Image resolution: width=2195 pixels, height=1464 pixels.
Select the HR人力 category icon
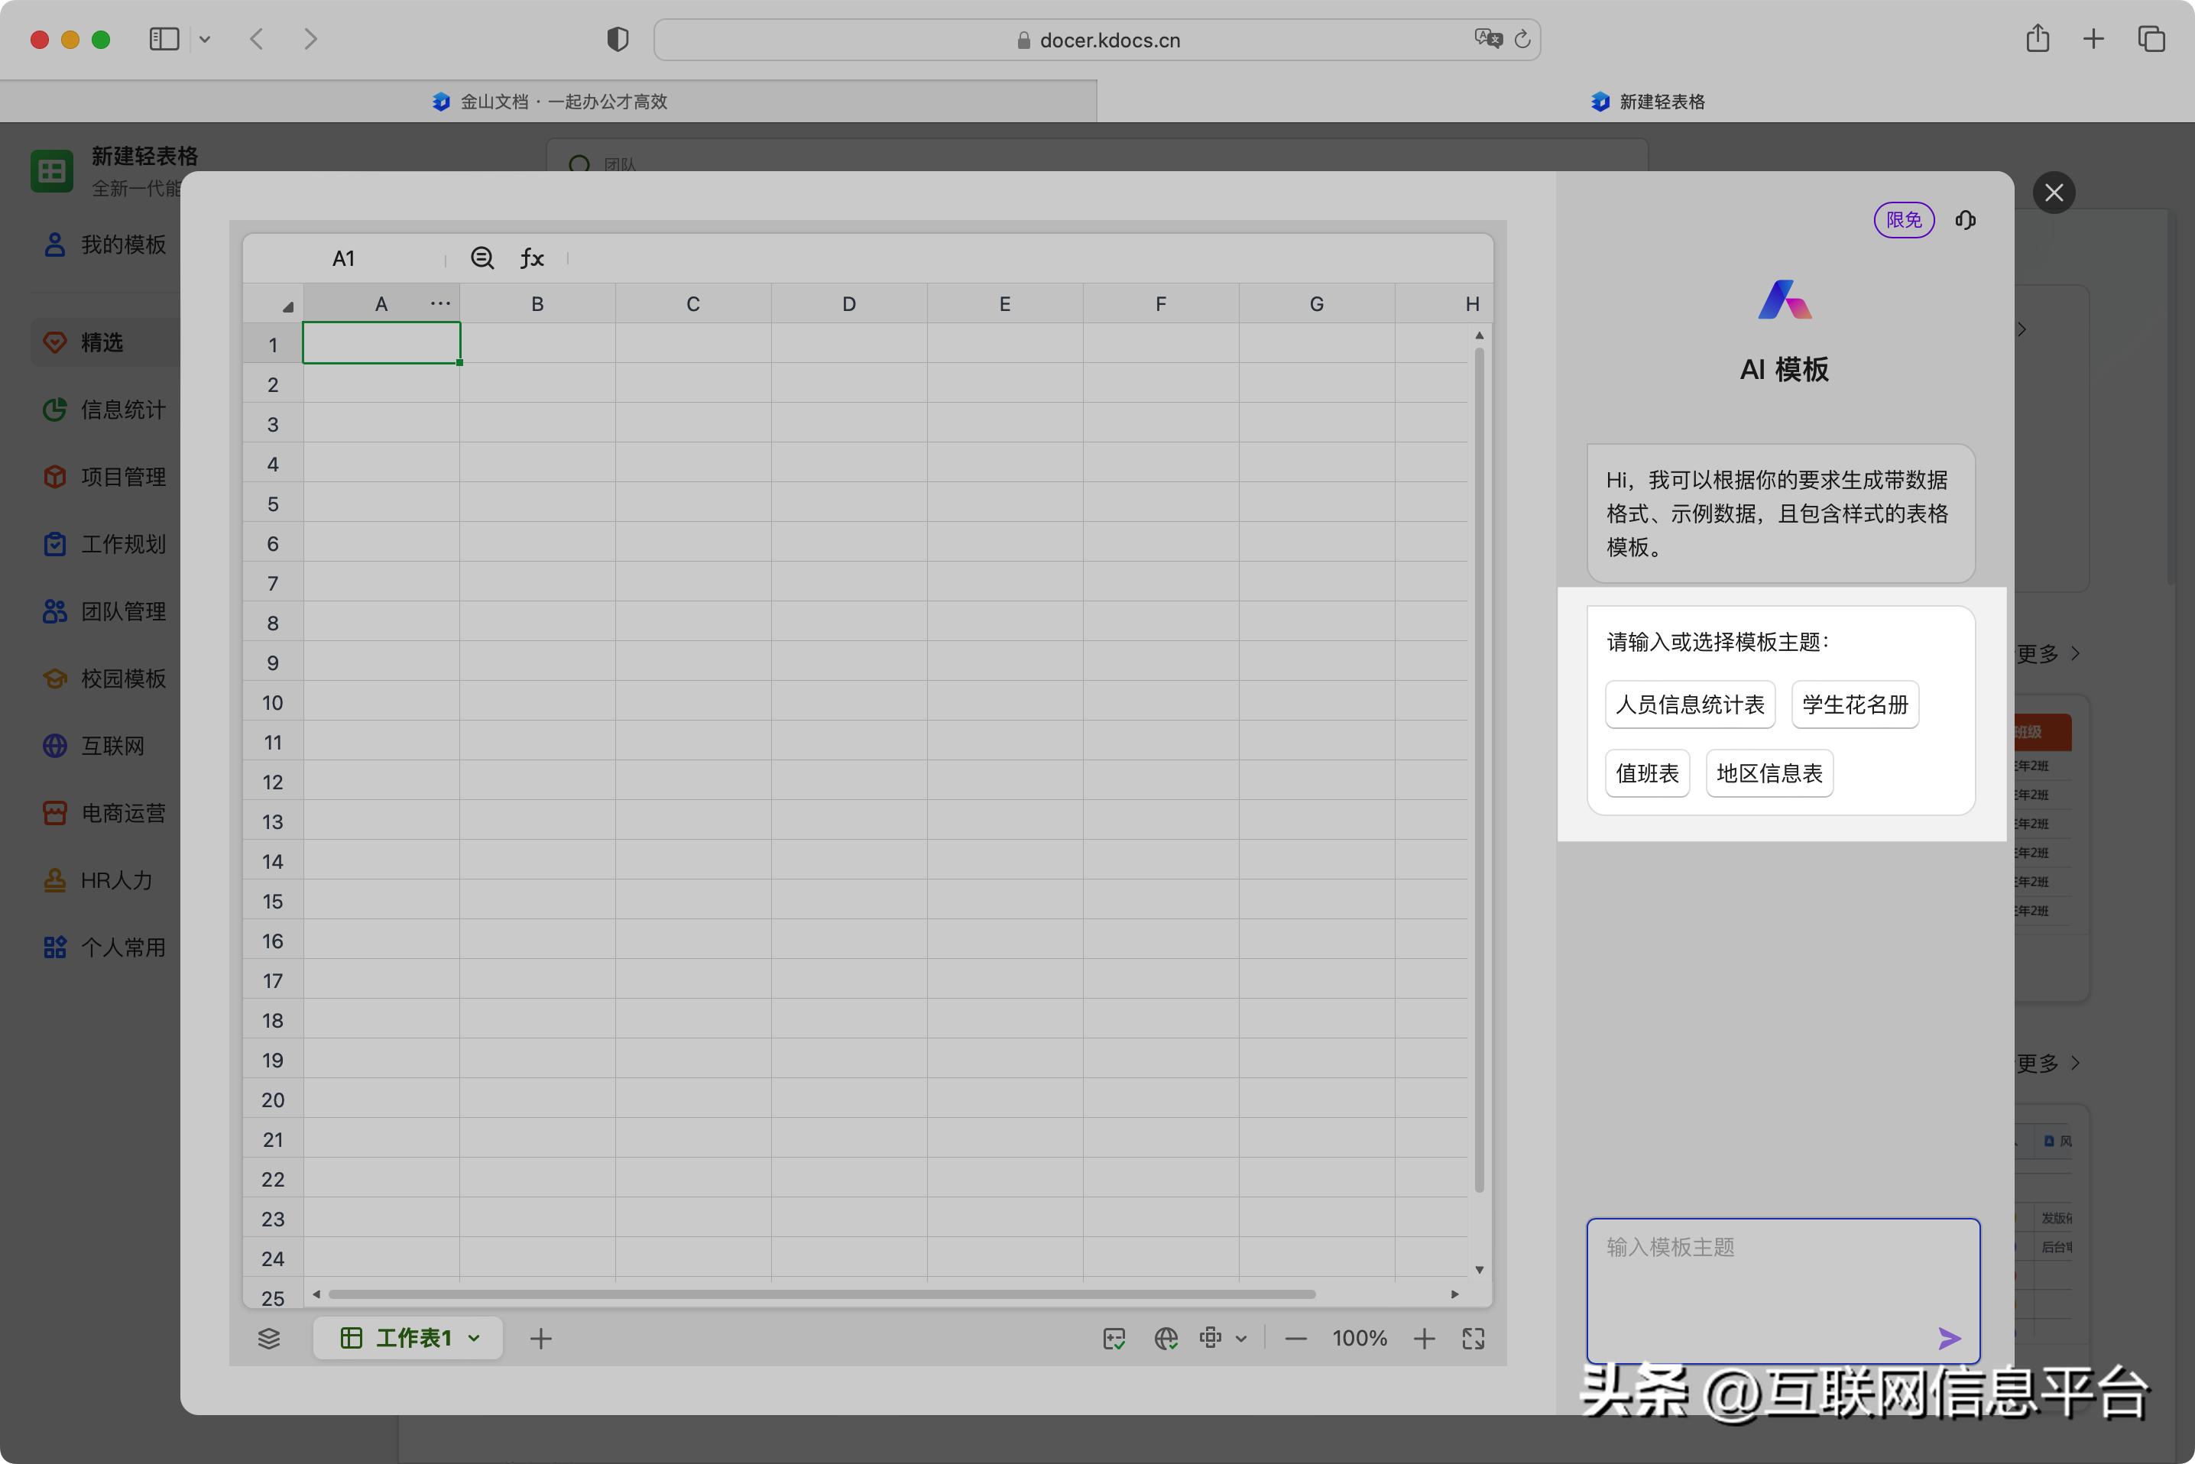(x=54, y=879)
